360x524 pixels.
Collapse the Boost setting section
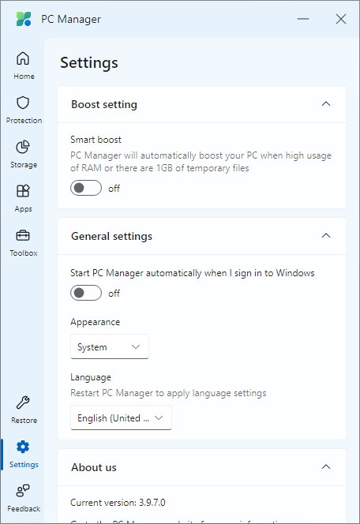point(326,104)
